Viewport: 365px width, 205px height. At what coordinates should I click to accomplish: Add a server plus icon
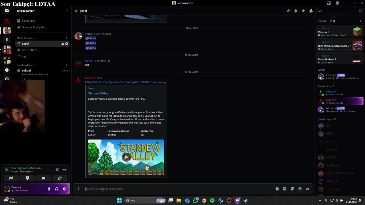click(x=7, y=70)
